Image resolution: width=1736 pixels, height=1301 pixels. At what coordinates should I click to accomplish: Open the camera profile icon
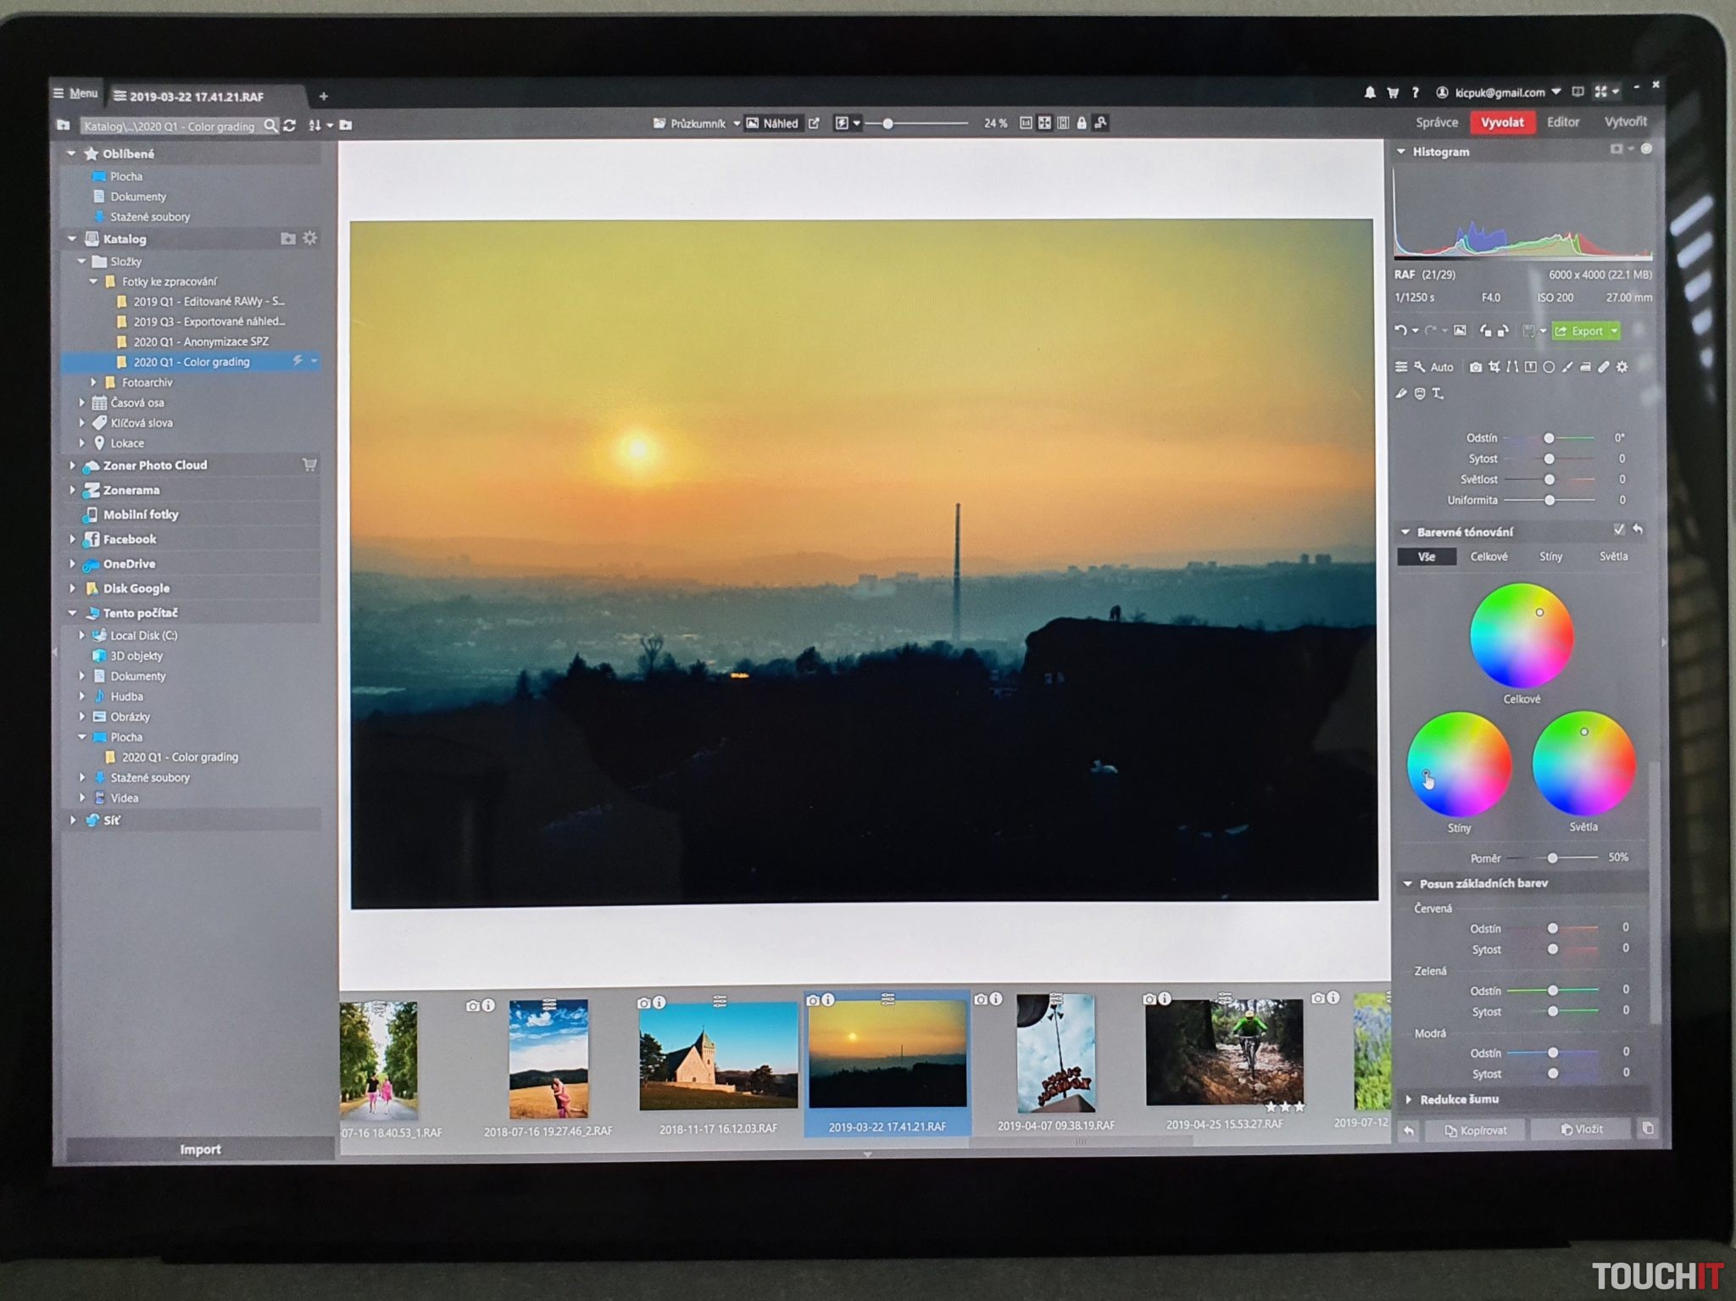click(1476, 367)
